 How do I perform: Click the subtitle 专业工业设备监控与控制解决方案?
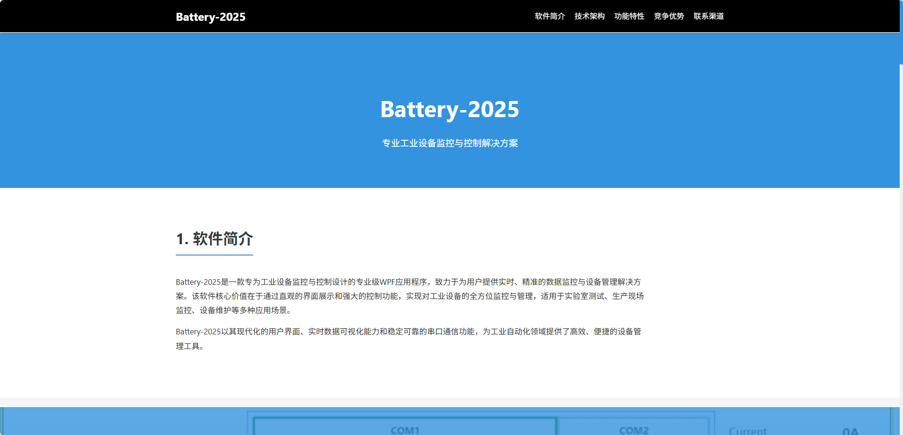tap(449, 143)
